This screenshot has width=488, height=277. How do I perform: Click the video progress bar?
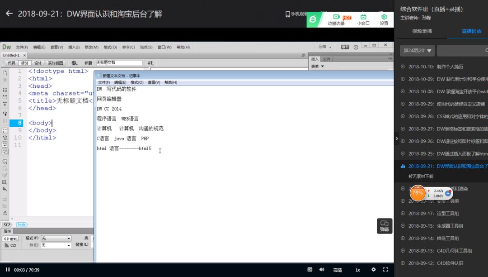point(197,263)
